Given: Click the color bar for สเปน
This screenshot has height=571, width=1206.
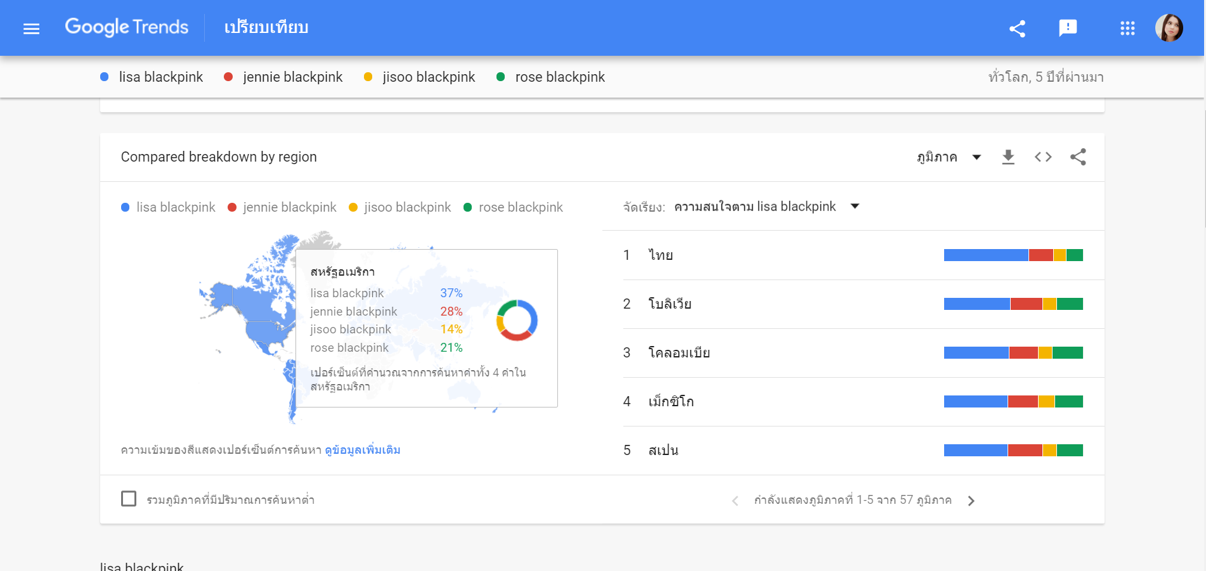Looking at the screenshot, I should [1013, 451].
